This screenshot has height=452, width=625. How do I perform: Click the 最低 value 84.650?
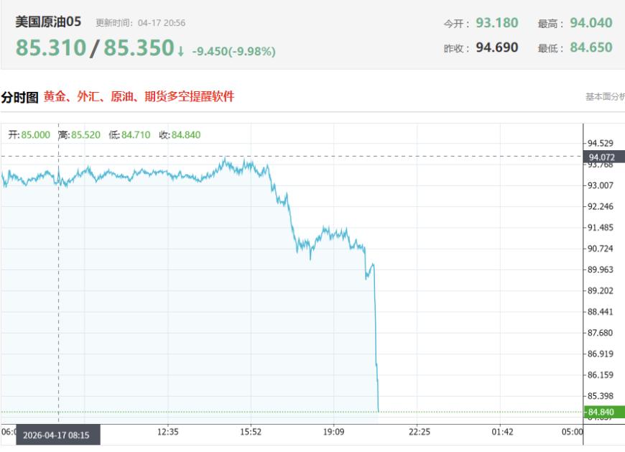tap(591, 47)
